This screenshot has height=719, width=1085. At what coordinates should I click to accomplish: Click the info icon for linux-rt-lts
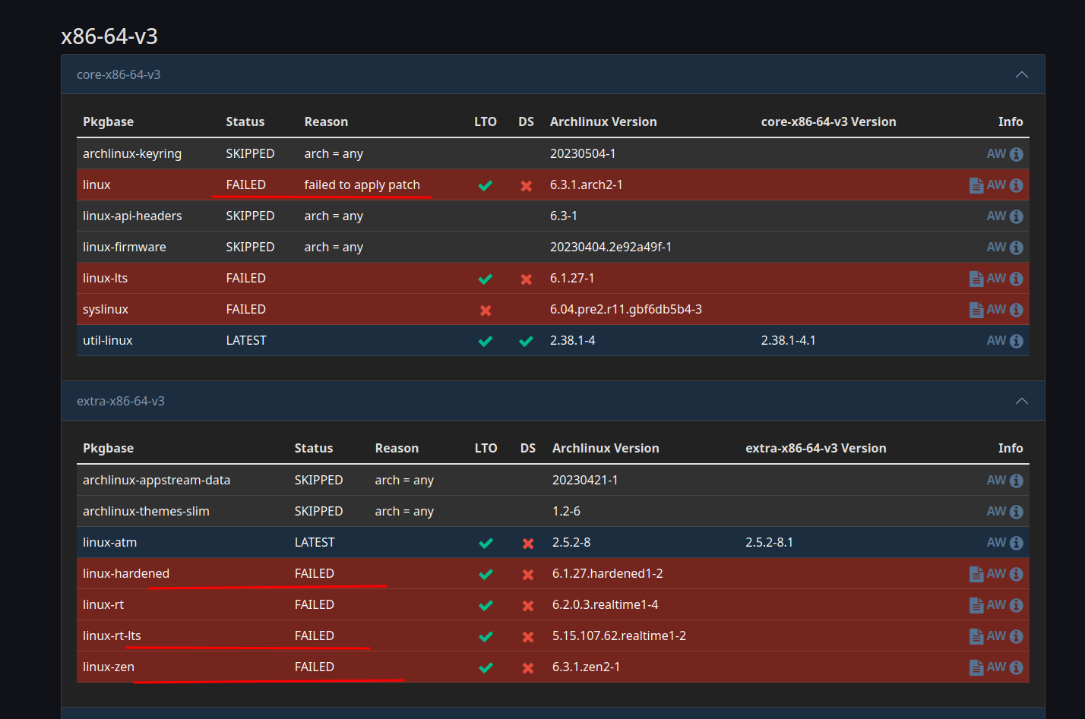(x=1017, y=636)
